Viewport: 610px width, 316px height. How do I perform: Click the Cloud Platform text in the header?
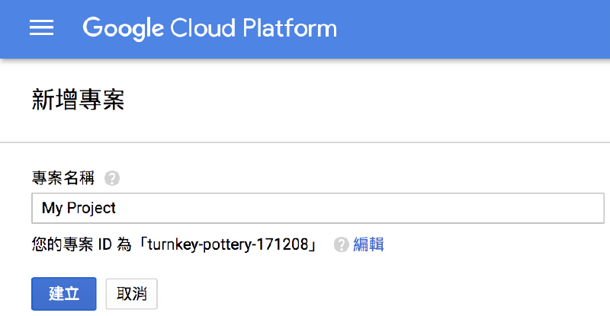(255, 28)
